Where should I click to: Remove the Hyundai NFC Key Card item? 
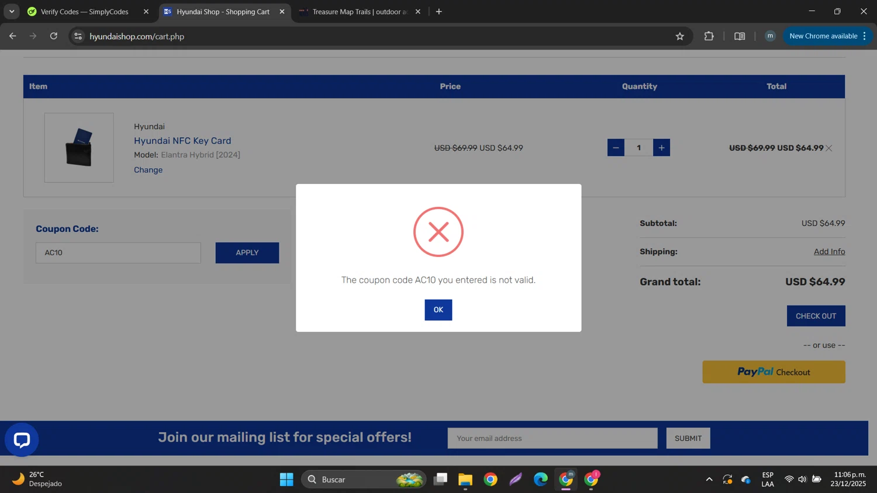click(x=828, y=148)
